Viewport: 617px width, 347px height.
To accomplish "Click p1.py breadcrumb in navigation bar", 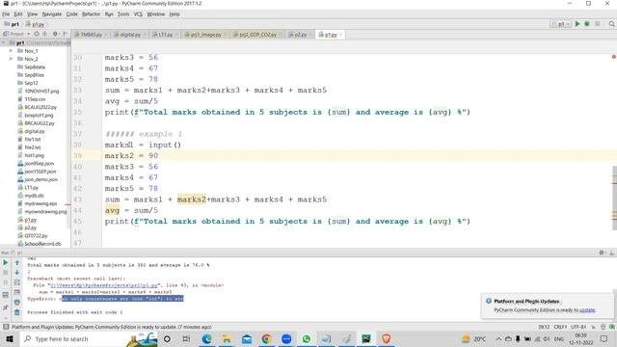I will [x=36, y=24].
